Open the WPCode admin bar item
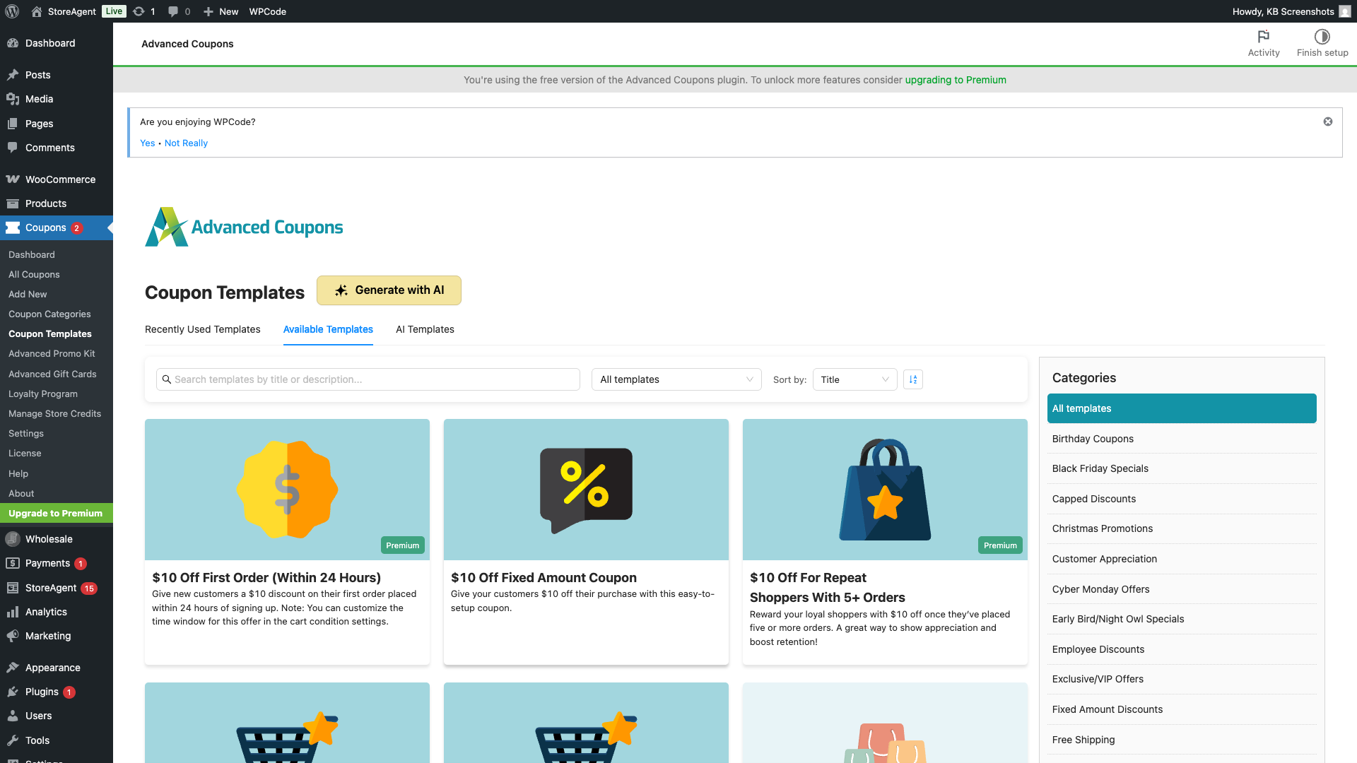The width and height of the screenshot is (1357, 763). pyautogui.click(x=267, y=11)
